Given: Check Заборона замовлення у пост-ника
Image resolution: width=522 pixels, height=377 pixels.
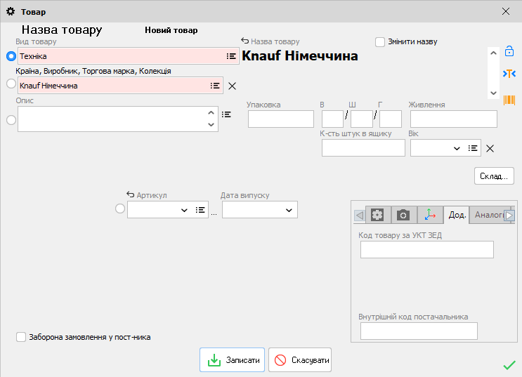Looking at the screenshot, I should (21, 337).
